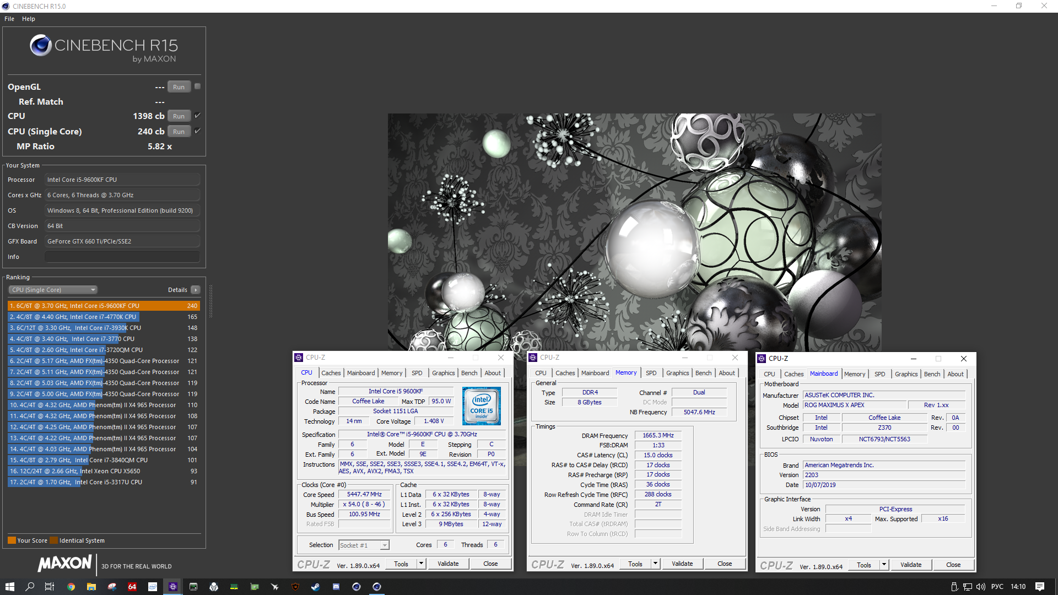The image size is (1058, 595).
Task: Click the safely remove USB tray icon
Action: tap(954, 587)
